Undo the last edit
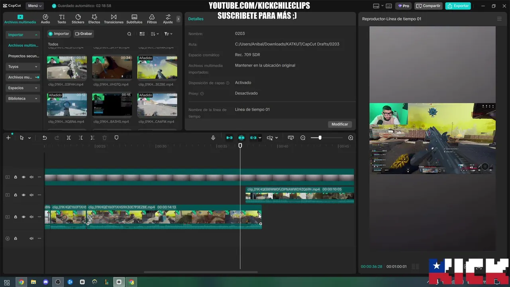Image resolution: width=510 pixels, height=287 pixels. pos(45,138)
